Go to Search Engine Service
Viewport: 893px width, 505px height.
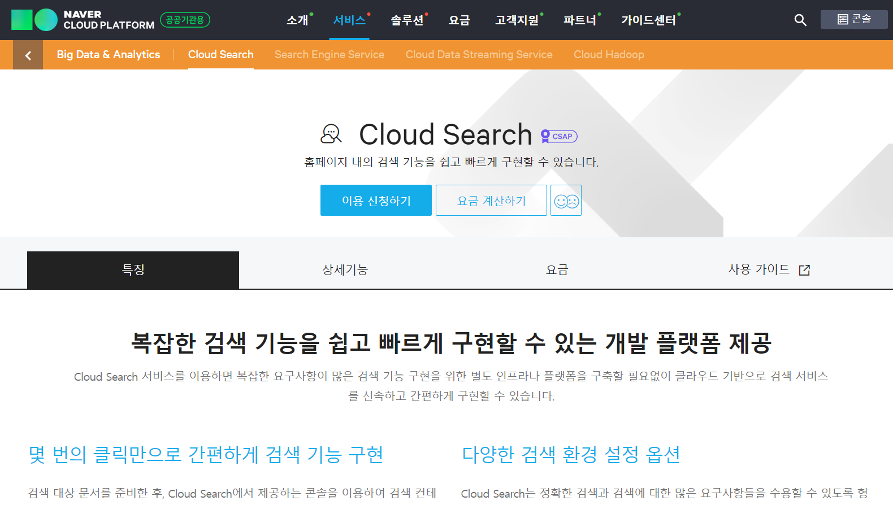(x=330, y=55)
